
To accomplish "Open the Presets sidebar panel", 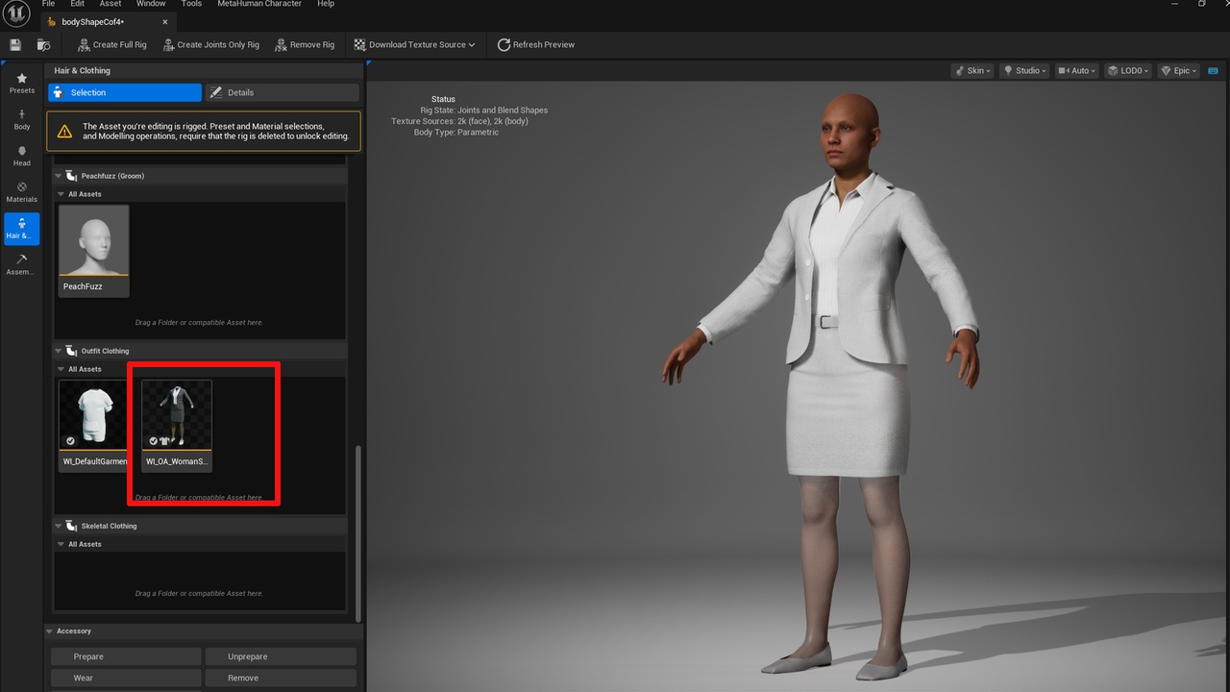I will 21,83.
